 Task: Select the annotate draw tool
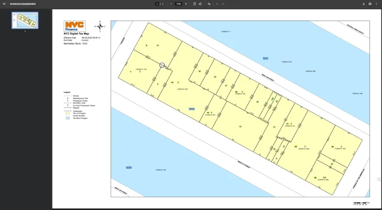(209, 4)
